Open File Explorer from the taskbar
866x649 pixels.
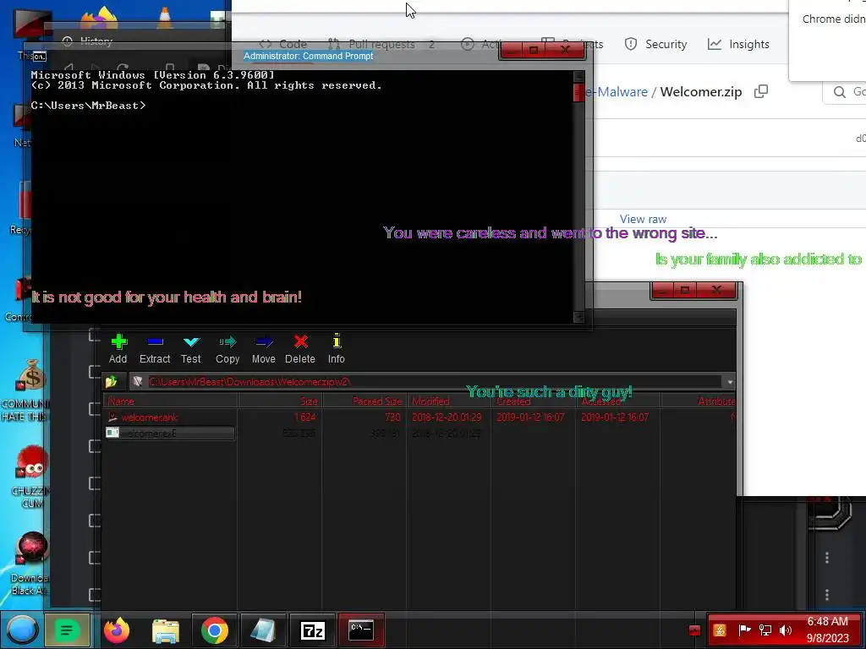[166, 630]
